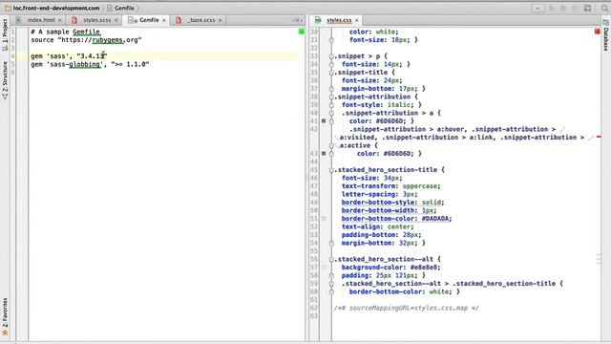Viewport: 611px width, 344px height.
Task: Open the run configuration dropdown in the toolbar
Action: (537, 9)
